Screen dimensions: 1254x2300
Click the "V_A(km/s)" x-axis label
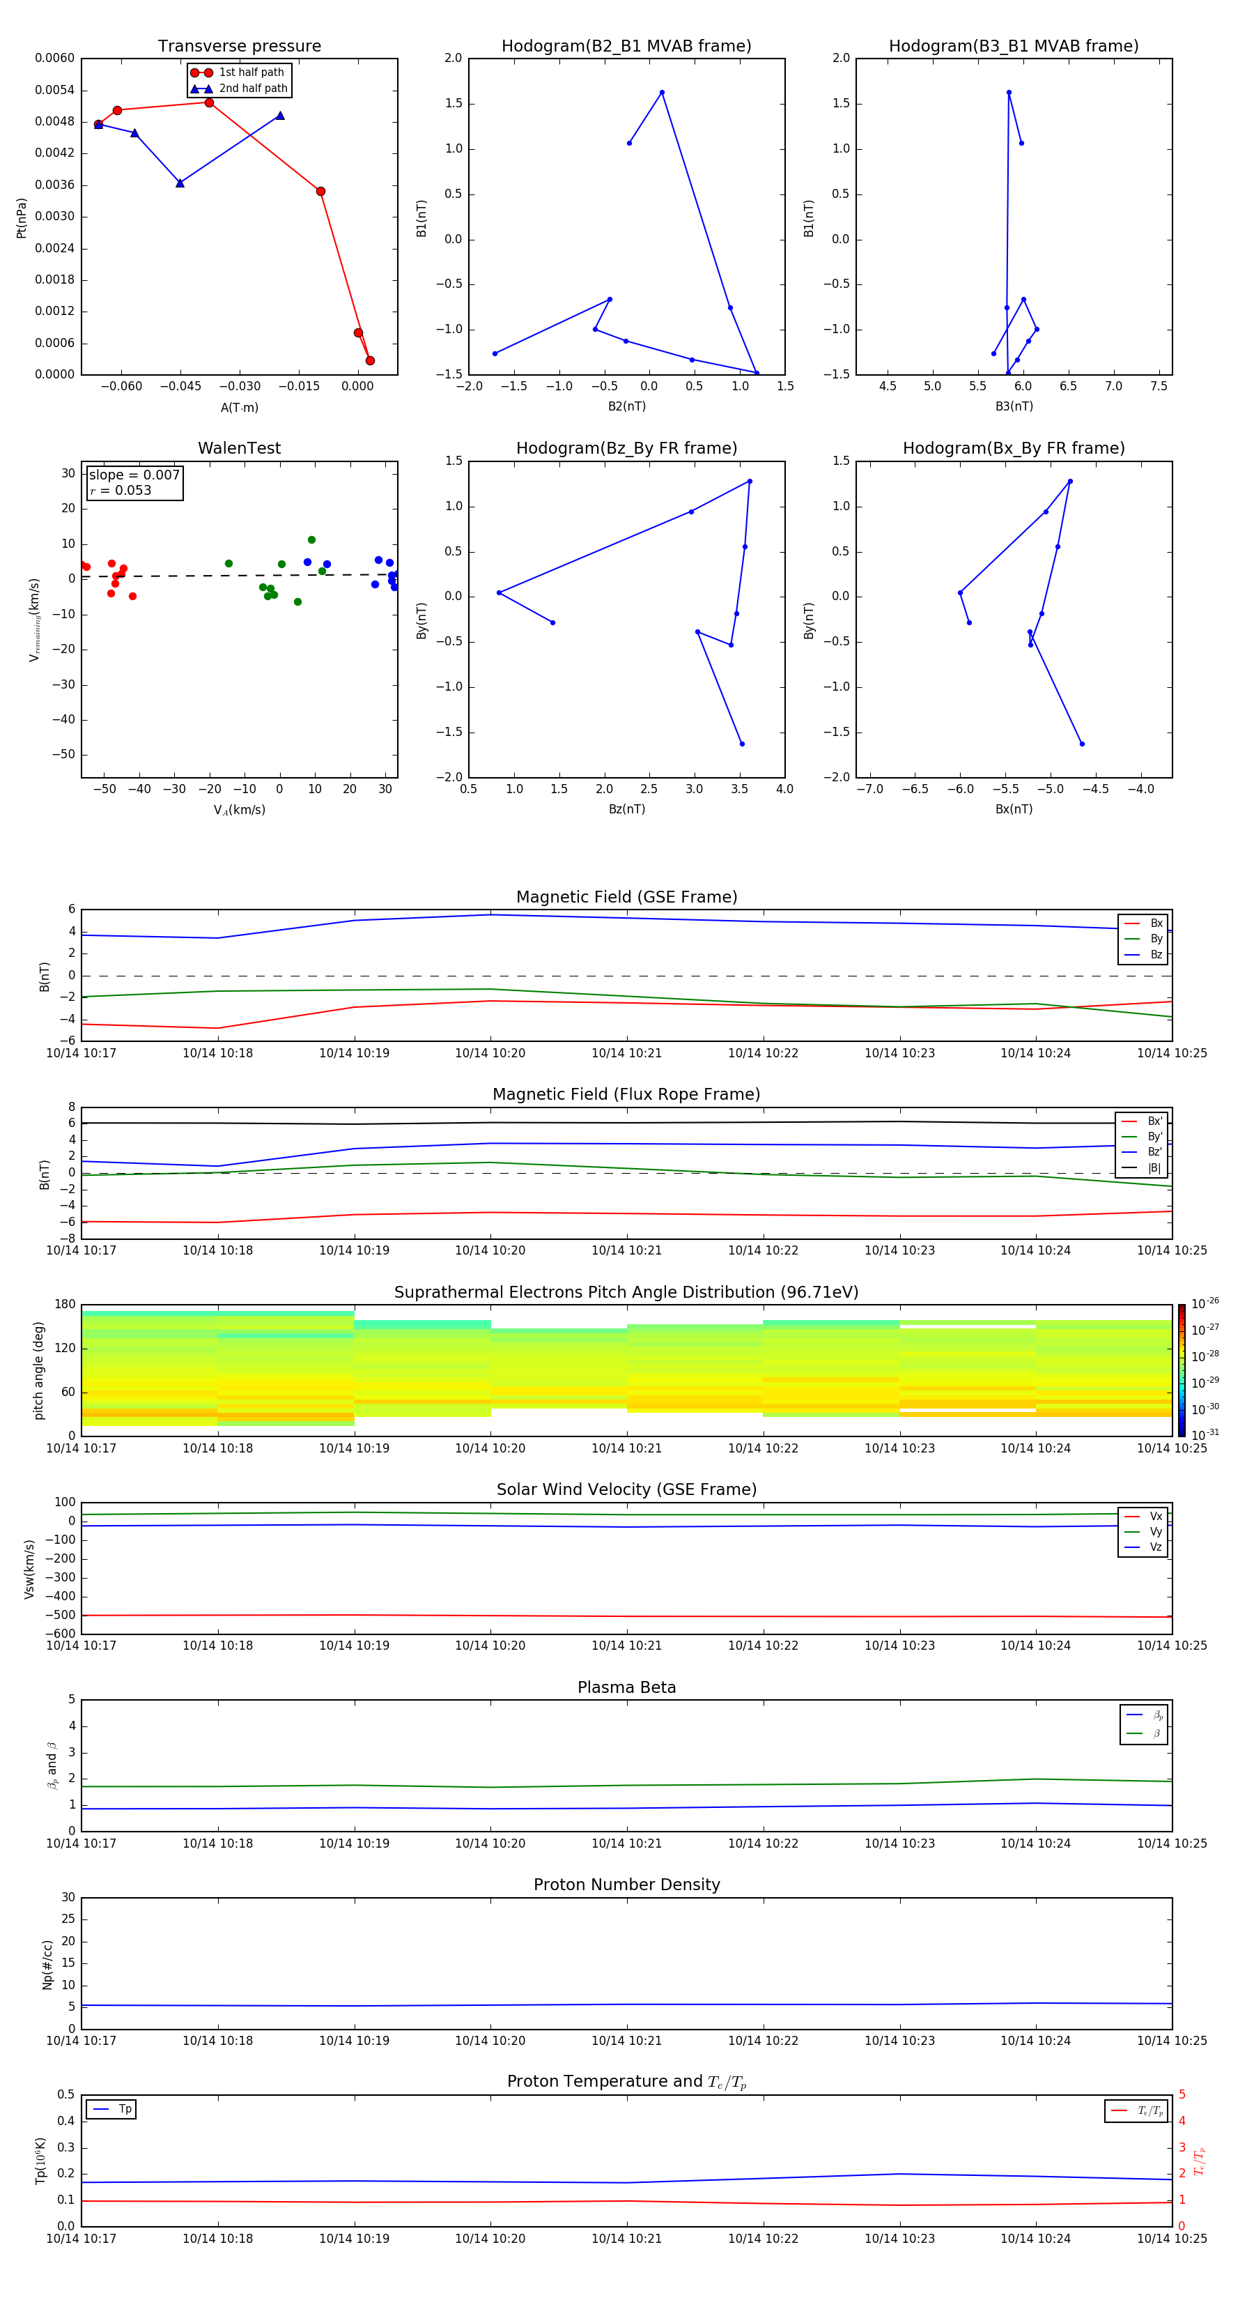[x=239, y=810]
